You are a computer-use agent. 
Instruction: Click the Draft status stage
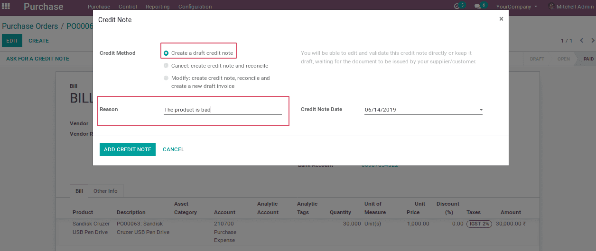pyautogui.click(x=537, y=59)
